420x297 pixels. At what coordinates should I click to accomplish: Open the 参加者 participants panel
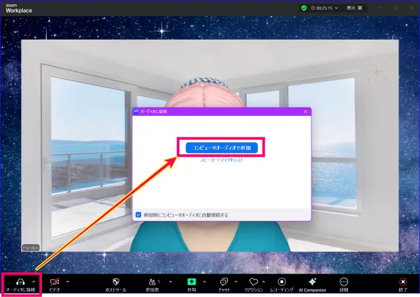tap(154, 281)
